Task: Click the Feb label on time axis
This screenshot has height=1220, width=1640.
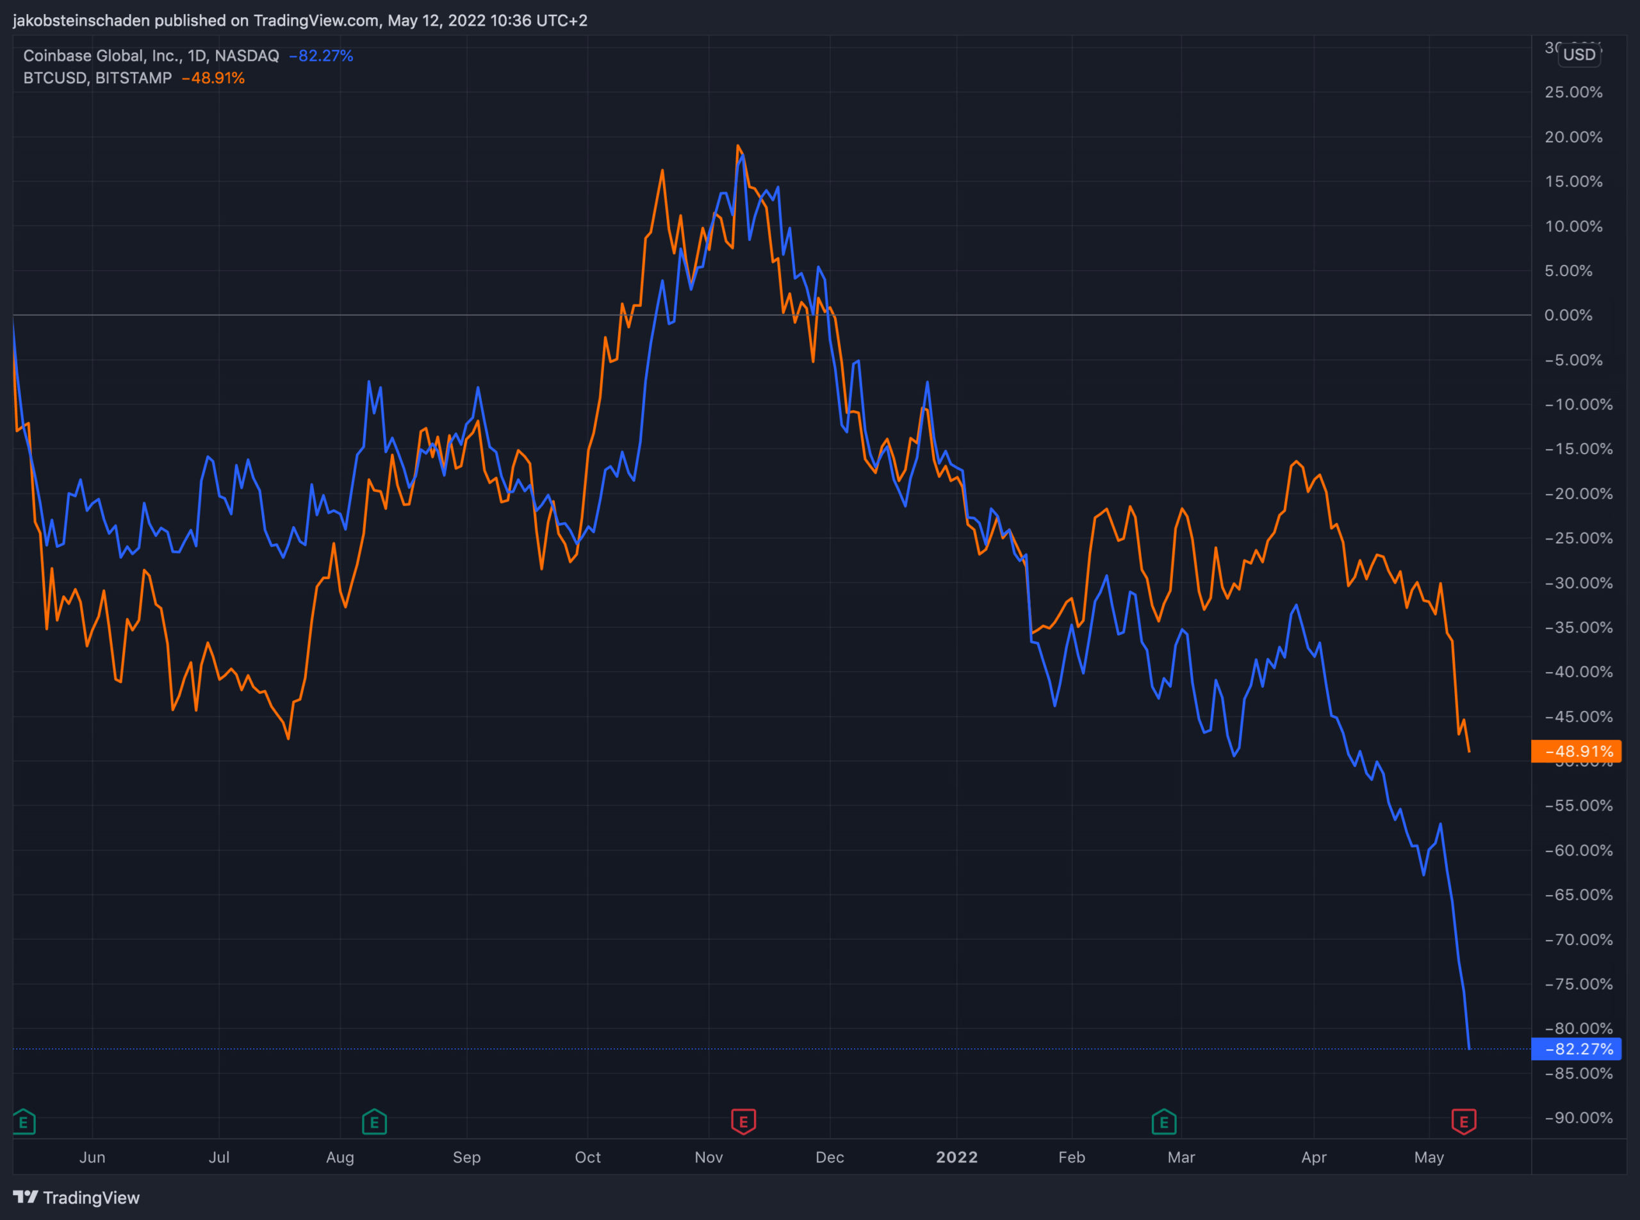Action: click(x=1071, y=1157)
